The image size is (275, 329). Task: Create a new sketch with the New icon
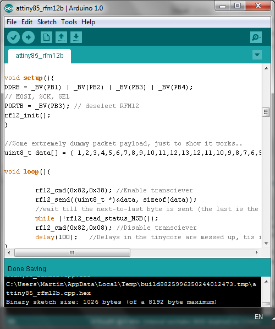[x=46, y=37]
